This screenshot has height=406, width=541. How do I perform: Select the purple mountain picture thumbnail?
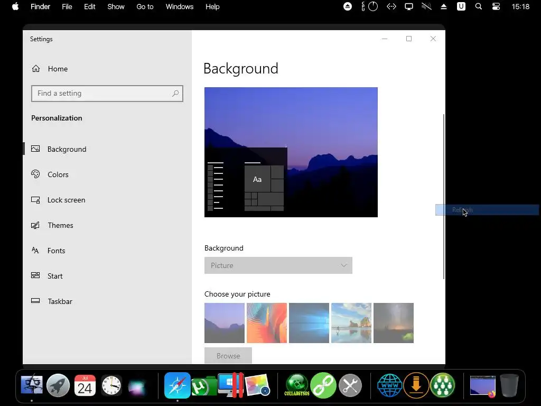click(x=224, y=323)
